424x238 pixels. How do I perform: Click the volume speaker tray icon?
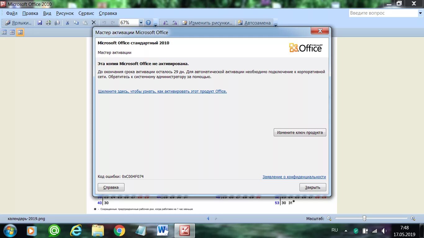click(x=384, y=231)
